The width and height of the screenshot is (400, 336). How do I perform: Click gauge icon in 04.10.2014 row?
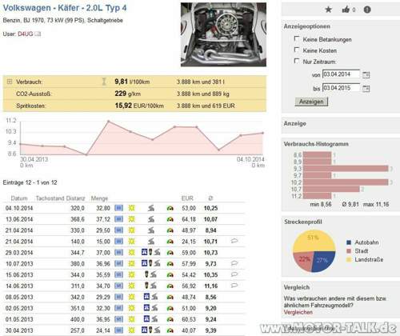(x=170, y=208)
